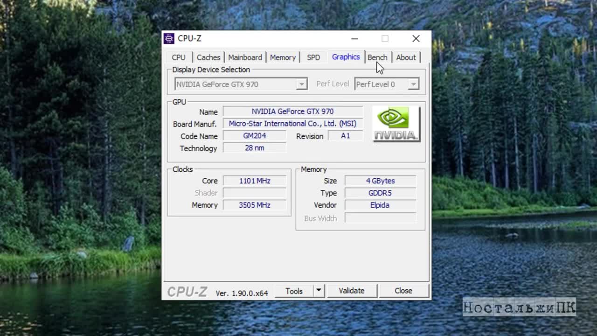This screenshot has width=597, height=336.
Task: Click the empty Shader clock field
Action: coord(255,193)
